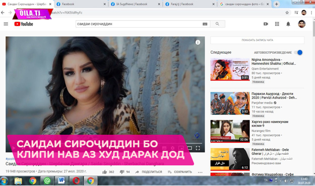Screen dimensions: 315x186
Task: Open Qiam Entertainment channel name
Action: 265,68
